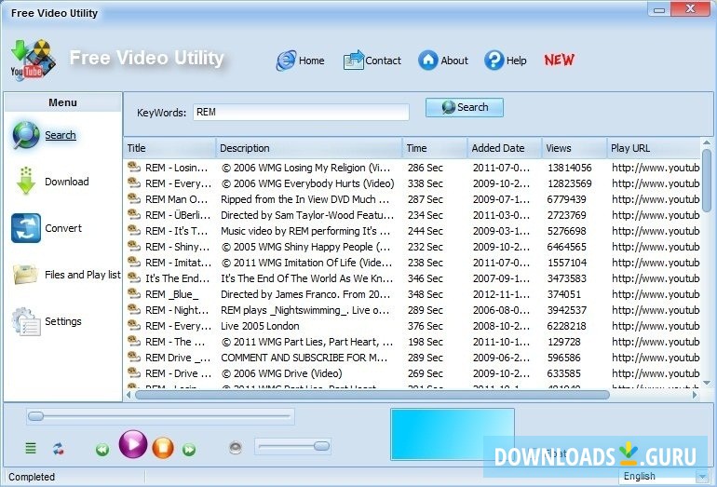The height and width of the screenshot is (487, 717).
Task: Click the Help link text
Action: pos(516,61)
